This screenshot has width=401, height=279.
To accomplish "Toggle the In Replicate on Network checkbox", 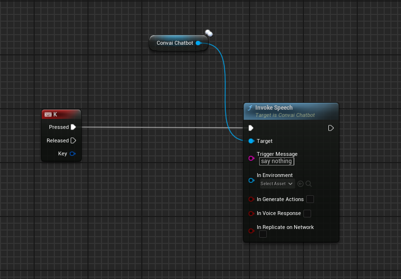I will tap(263, 234).
